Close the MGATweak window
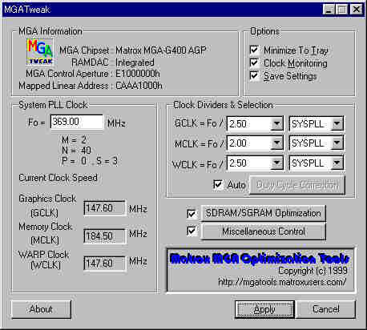Image resolution: width=367 pixels, height=330 pixels. 357,10
